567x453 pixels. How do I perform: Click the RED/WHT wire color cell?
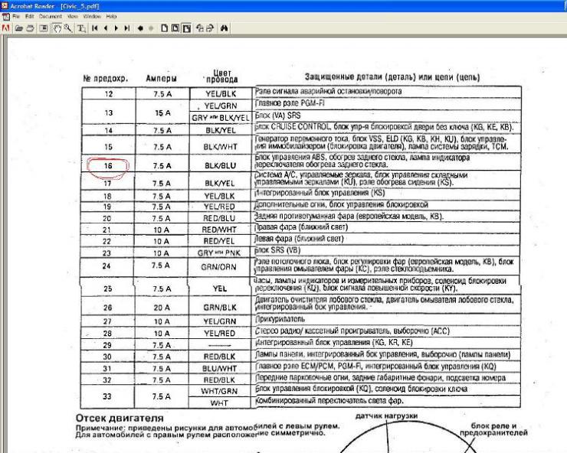[x=219, y=230]
